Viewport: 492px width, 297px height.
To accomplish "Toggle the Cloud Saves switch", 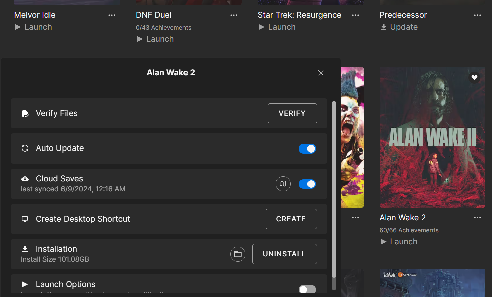I will pyautogui.click(x=307, y=184).
